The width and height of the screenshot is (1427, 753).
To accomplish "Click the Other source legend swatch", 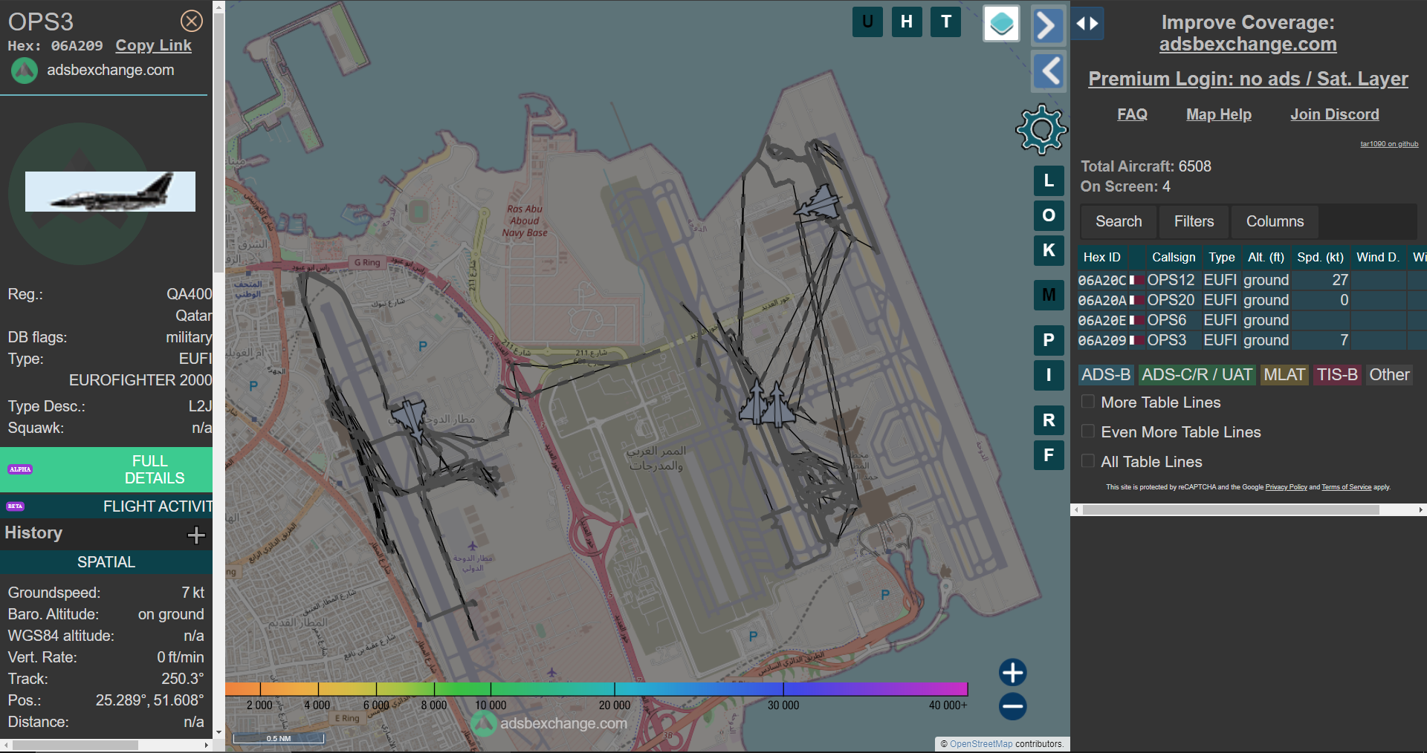I will click(1389, 375).
